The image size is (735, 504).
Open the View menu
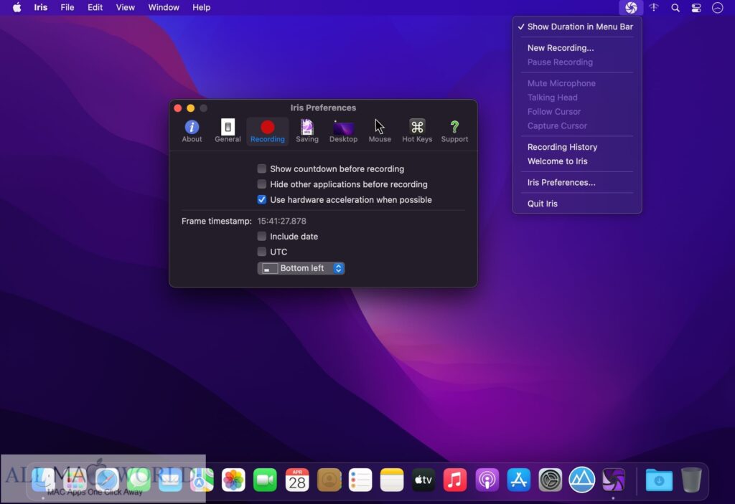click(x=125, y=7)
